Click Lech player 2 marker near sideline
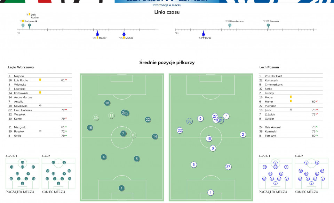334x203 pixels. (x=243, y=134)
